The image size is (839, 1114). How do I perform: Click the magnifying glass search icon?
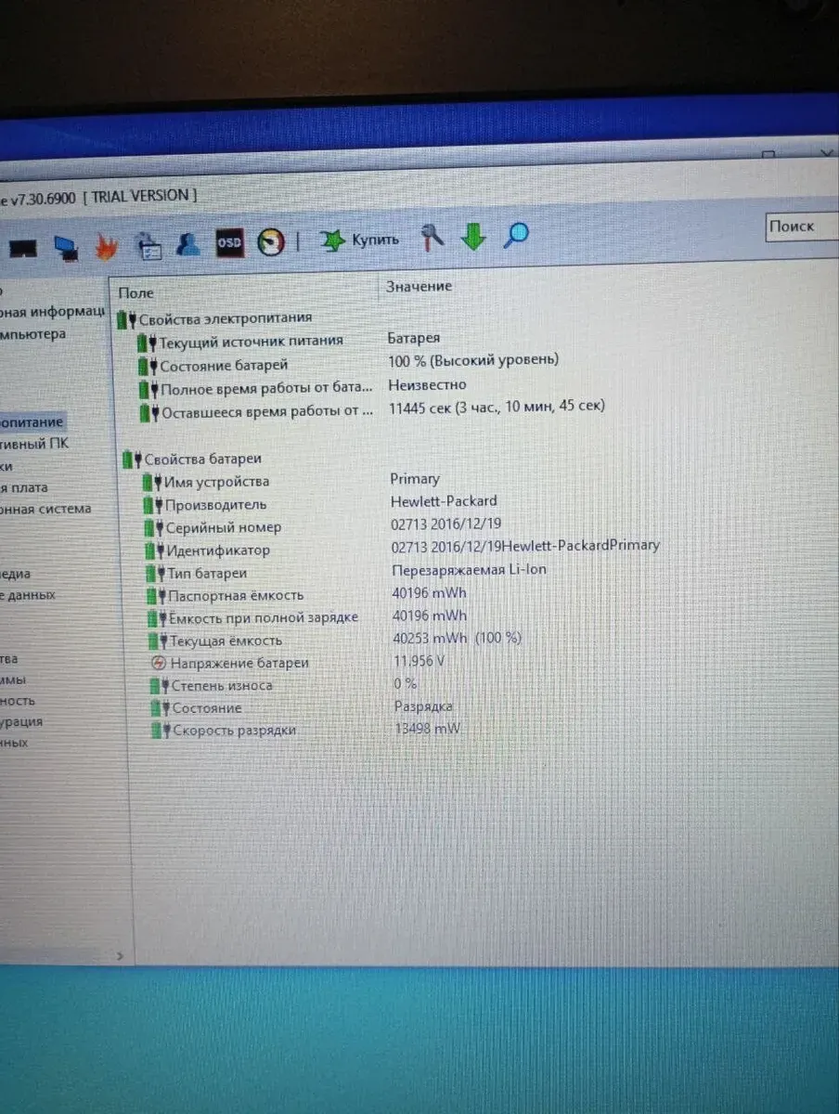pyautogui.click(x=516, y=235)
